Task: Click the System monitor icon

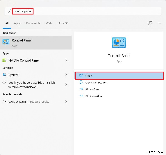Action: (4, 75)
